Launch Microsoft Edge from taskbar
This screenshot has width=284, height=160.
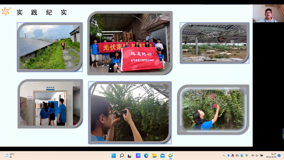coord(146,156)
